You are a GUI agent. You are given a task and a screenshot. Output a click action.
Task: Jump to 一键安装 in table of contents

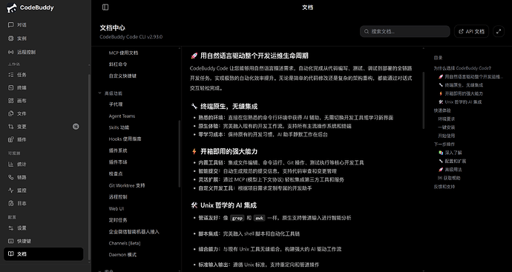(x=447, y=127)
